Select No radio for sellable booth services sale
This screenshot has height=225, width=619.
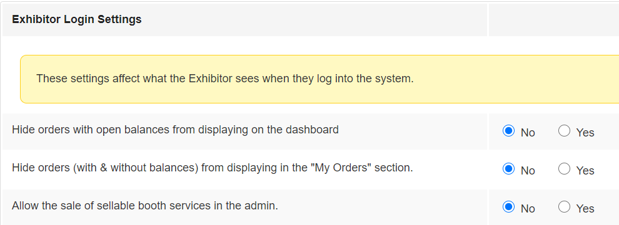click(x=508, y=206)
